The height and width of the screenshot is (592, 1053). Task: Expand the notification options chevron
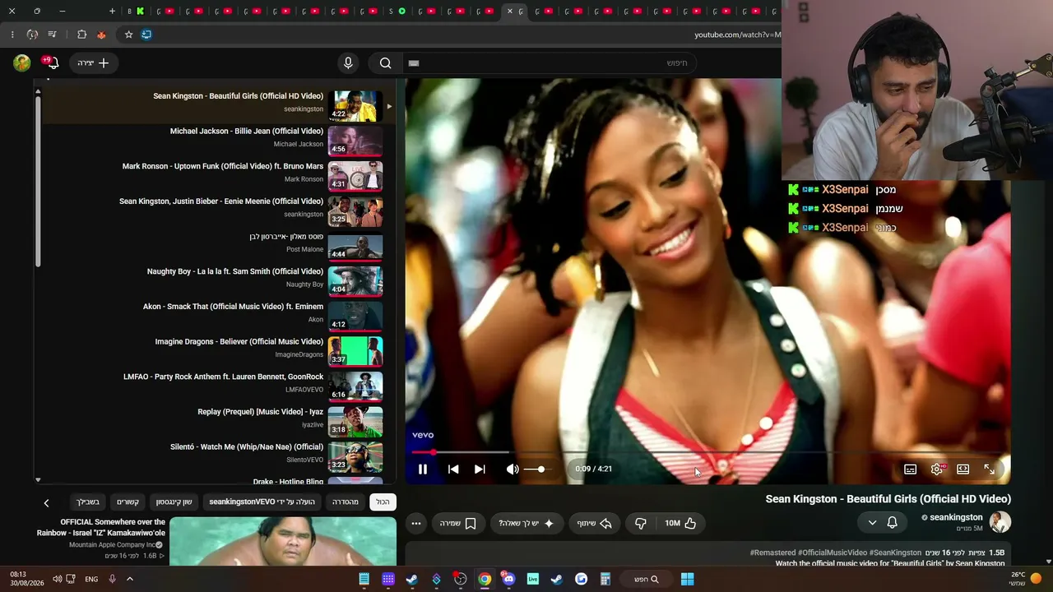[872, 523]
